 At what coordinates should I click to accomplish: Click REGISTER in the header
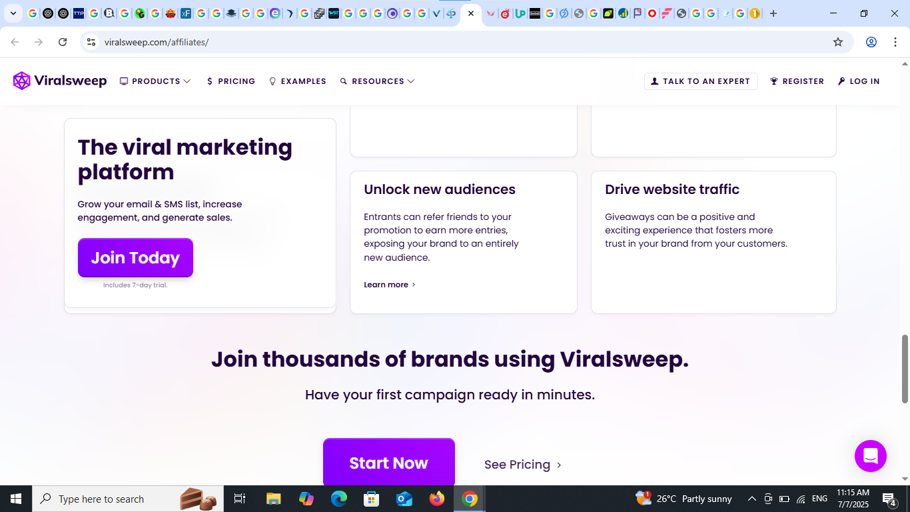click(x=797, y=81)
